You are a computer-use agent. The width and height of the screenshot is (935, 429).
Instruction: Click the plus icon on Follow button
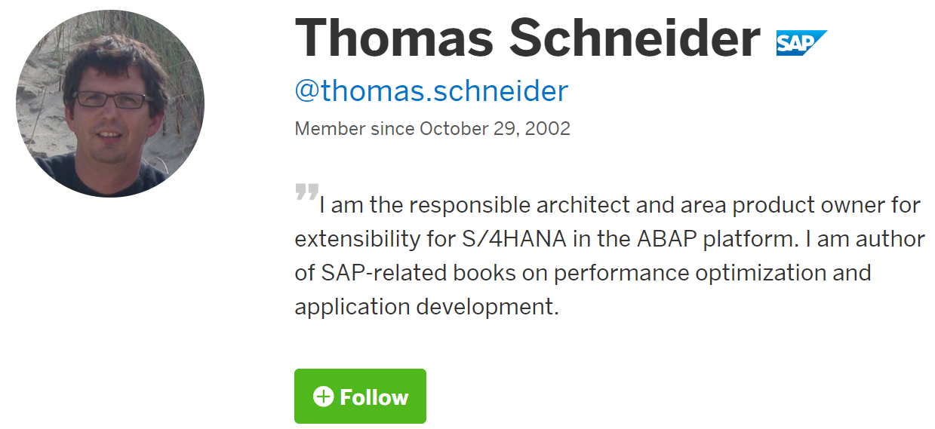coord(323,397)
